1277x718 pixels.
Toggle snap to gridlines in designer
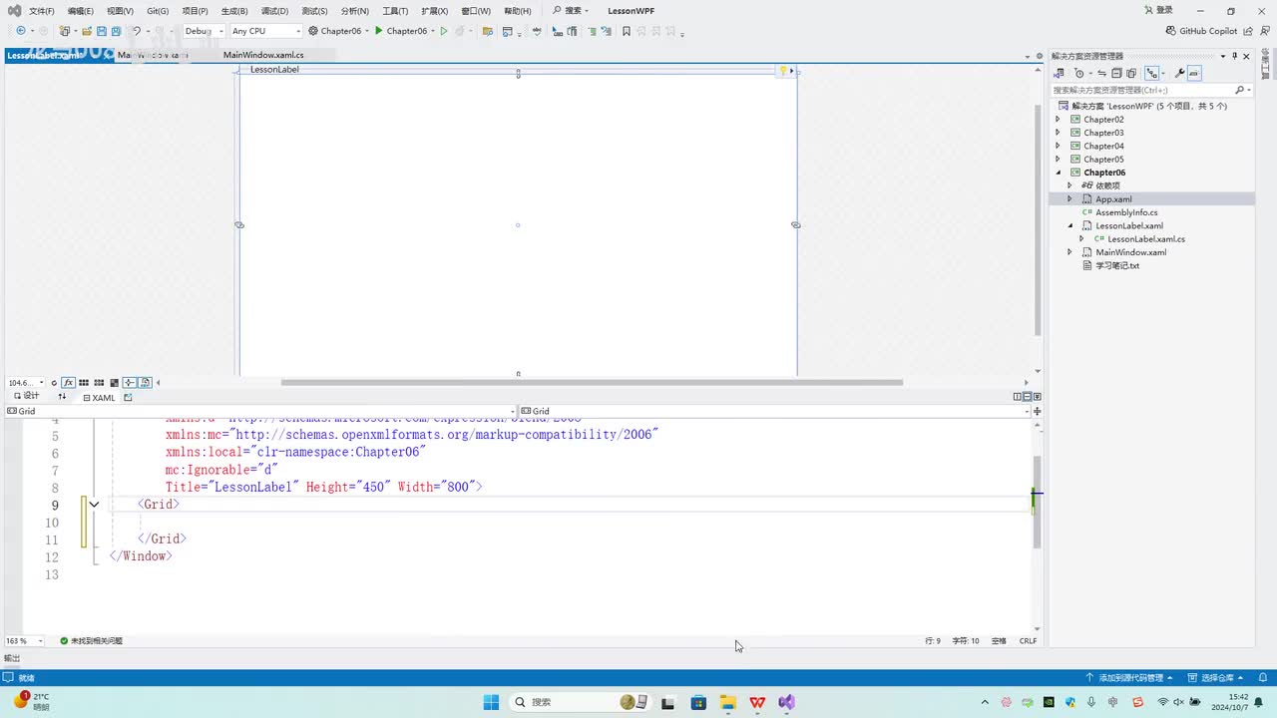point(99,383)
